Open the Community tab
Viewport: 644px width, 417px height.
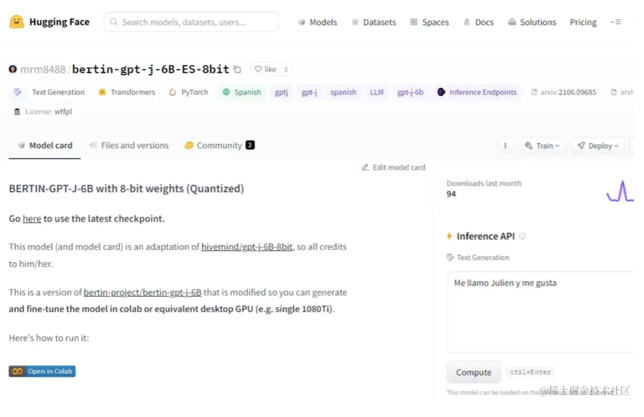(x=219, y=146)
